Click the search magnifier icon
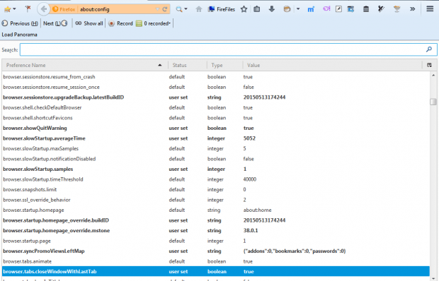The height and width of the screenshot is (281, 439). 178,9
